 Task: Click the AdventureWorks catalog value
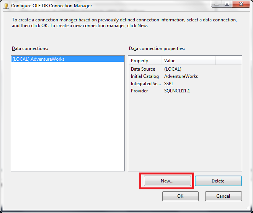181,76
